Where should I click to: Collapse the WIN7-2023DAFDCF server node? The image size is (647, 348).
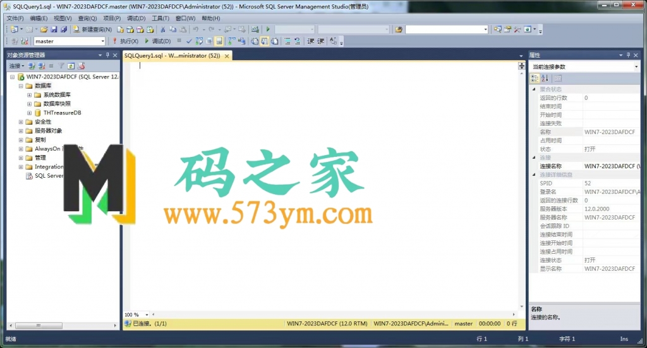(x=13, y=77)
